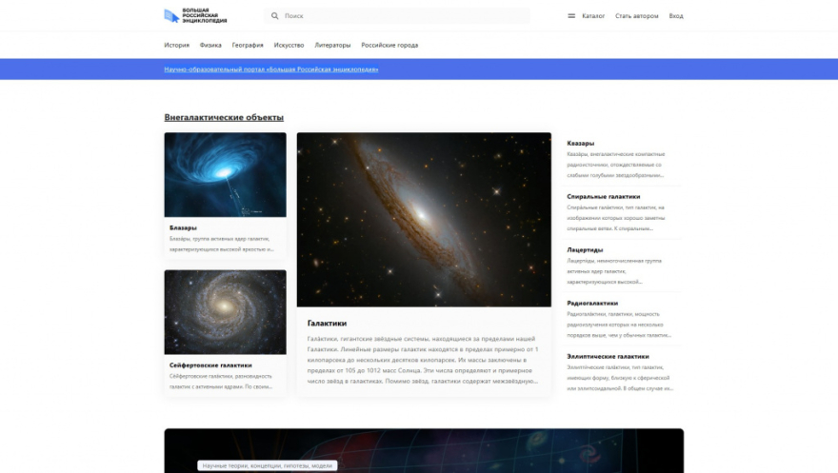Click the search magnifier icon
This screenshot has height=473, width=838.
click(274, 16)
